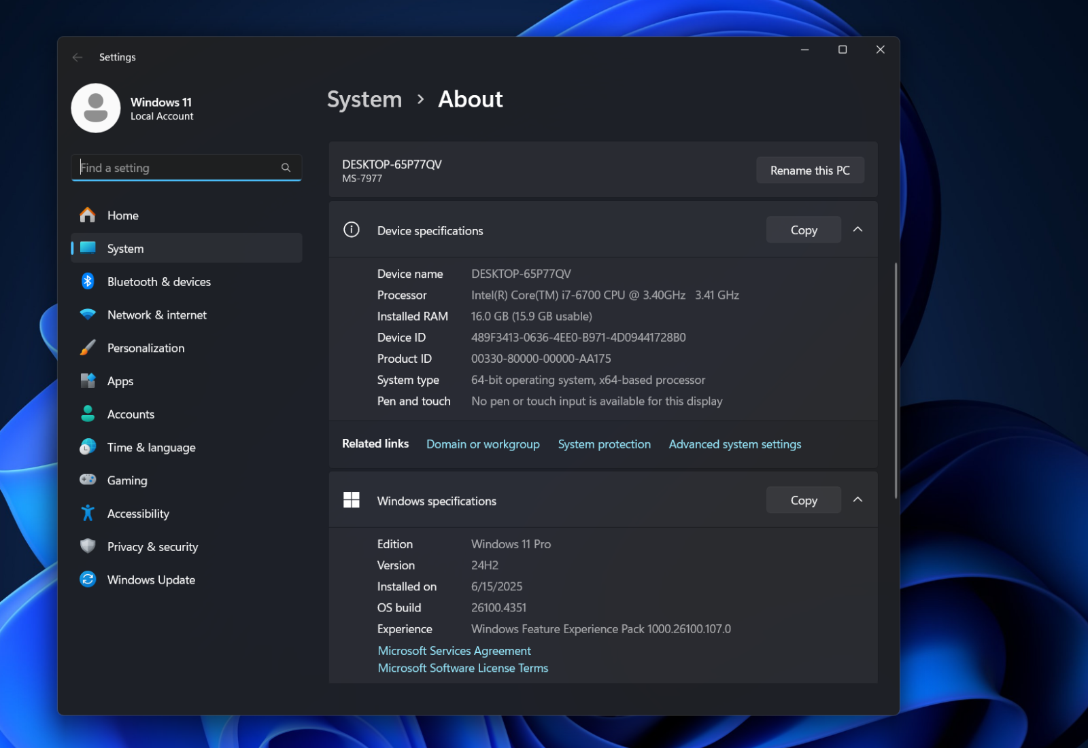1088x748 pixels.
Task: Click the Product ID 00330-80000-00000-AA175
Action: [541, 359]
